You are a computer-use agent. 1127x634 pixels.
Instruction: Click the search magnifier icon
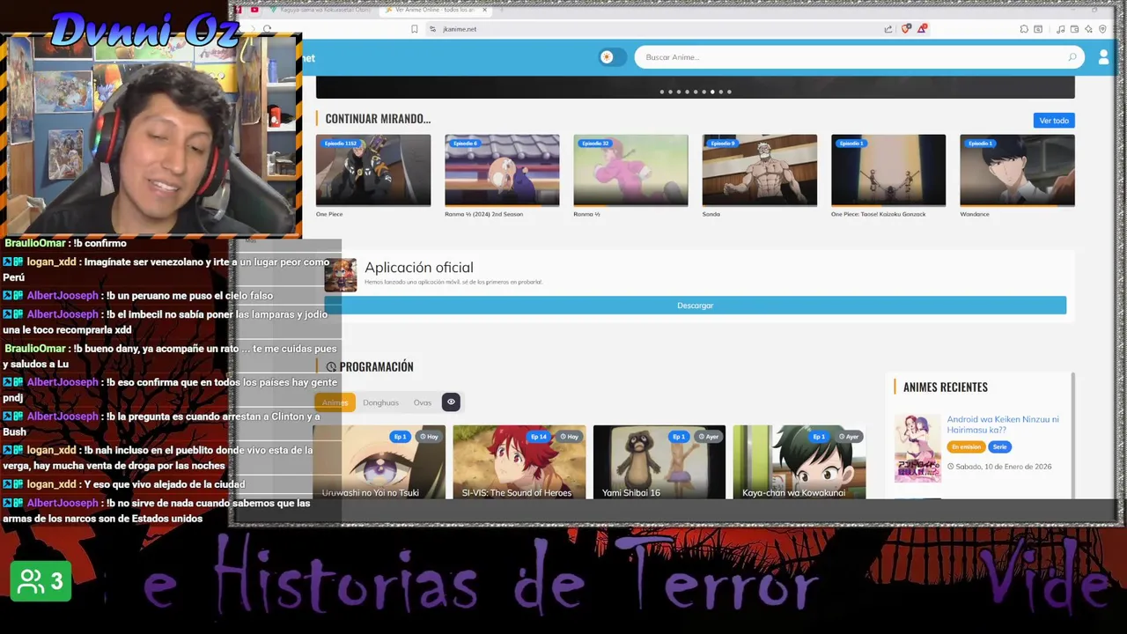(x=1072, y=57)
